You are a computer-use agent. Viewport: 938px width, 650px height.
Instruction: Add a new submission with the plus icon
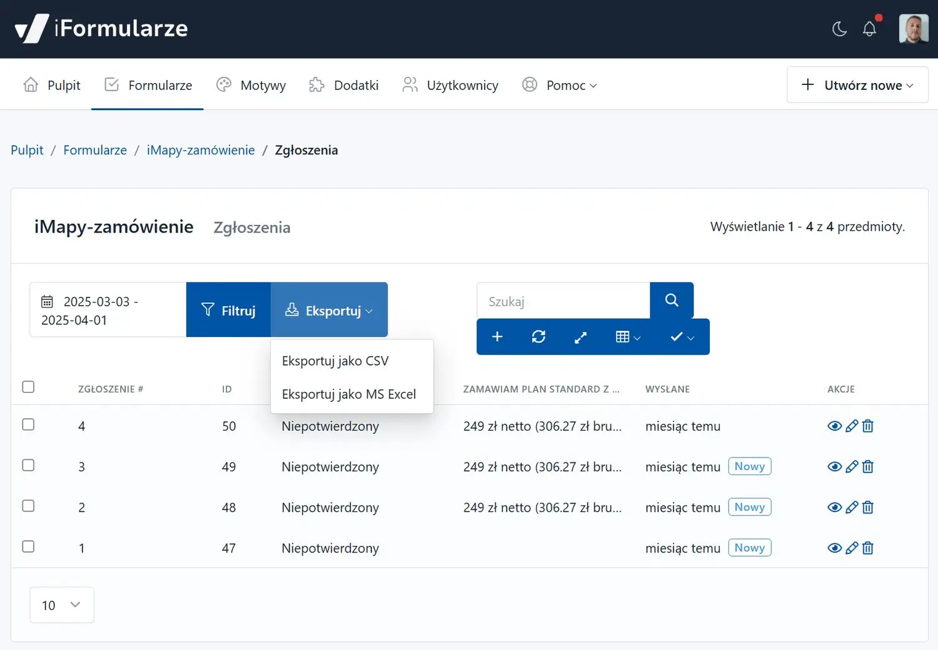coord(497,337)
